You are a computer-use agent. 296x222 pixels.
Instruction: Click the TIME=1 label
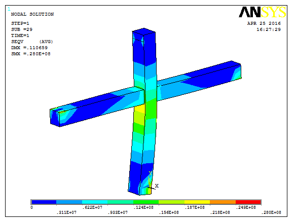click(20, 35)
